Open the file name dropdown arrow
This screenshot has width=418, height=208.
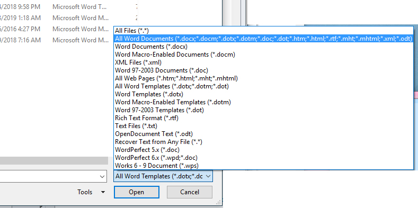pos(102,177)
